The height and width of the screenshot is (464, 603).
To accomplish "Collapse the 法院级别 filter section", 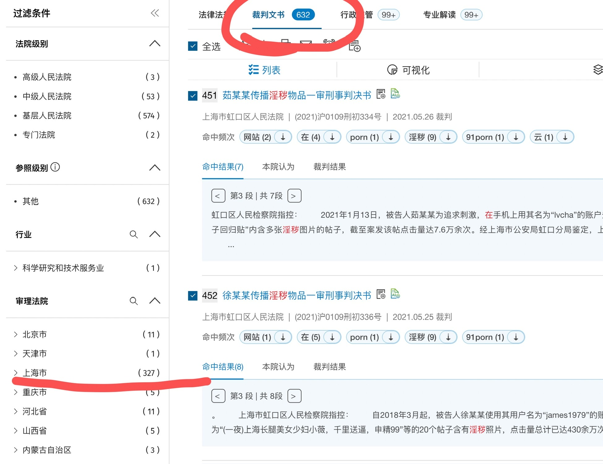I will point(155,44).
